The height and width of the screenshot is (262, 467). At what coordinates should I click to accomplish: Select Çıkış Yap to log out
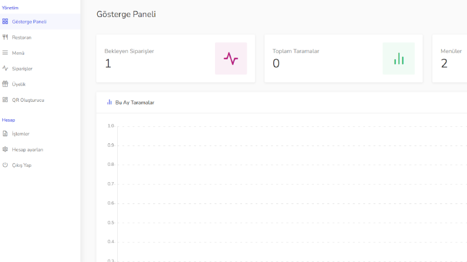pos(40,165)
